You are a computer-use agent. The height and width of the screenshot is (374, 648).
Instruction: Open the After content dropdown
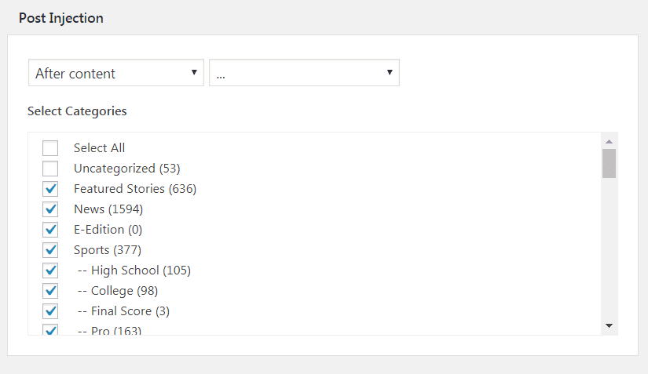(116, 73)
